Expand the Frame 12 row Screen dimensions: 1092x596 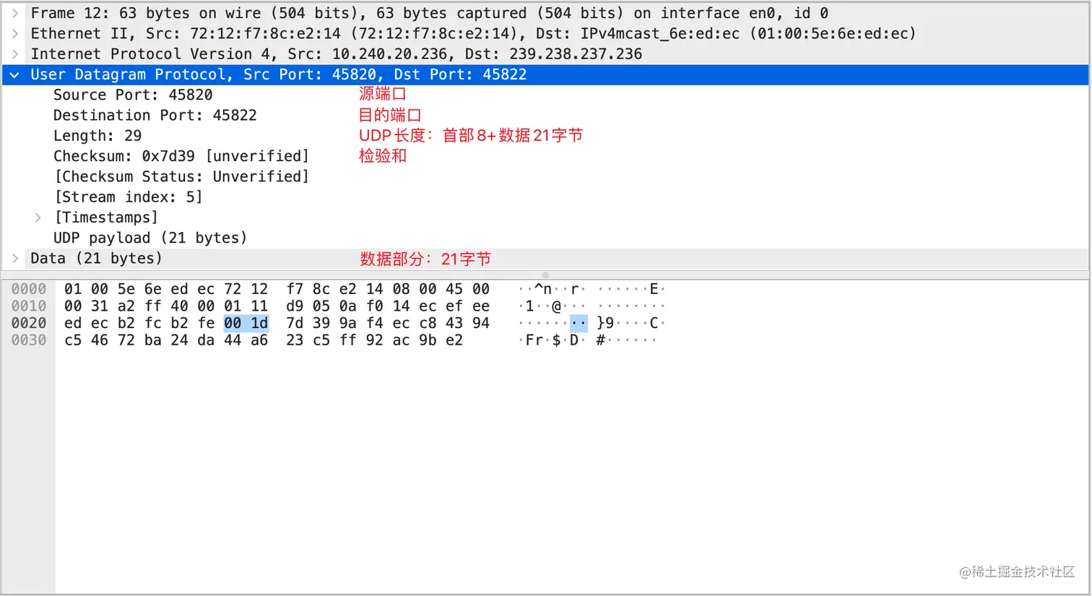[15, 13]
